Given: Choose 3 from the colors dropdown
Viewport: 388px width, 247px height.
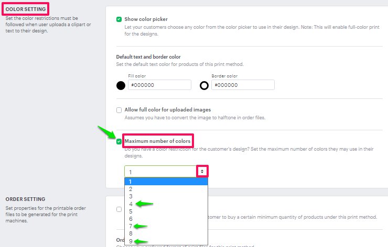Looking at the screenshot, I should (x=166, y=196).
